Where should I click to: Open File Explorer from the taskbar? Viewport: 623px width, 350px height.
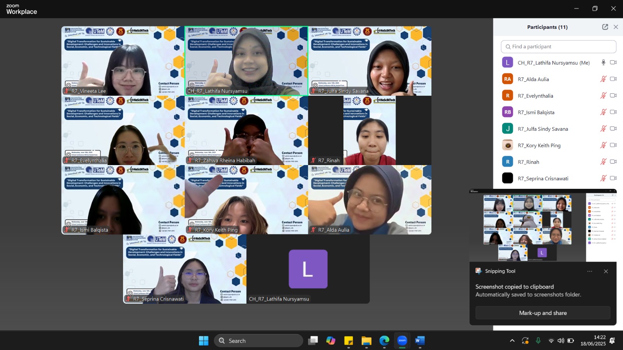coord(366,341)
